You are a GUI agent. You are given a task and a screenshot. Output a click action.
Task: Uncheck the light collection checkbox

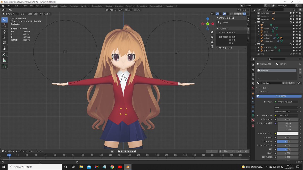coord(291,44)
